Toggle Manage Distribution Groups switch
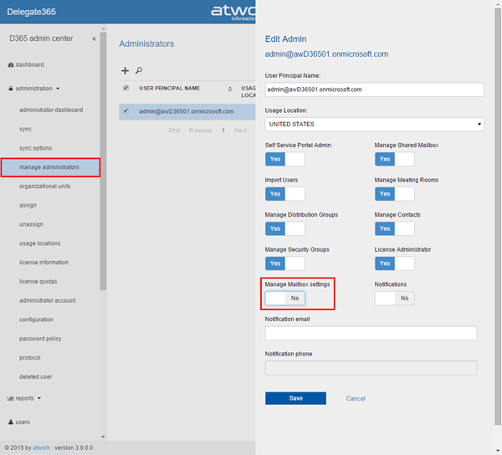The width and height of the screenshot is (502, 455). pyautogui.click(x=285, y=229)
